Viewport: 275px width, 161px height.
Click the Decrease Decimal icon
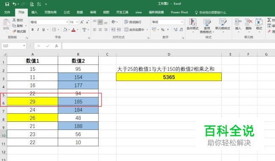coord(181,30)
